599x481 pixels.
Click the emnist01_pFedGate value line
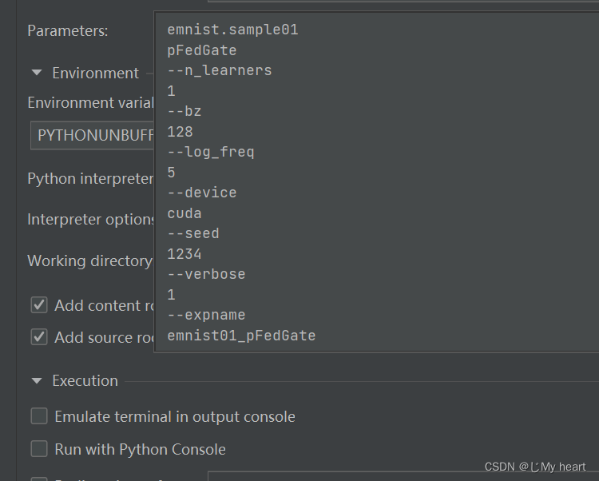click(241, 336)
